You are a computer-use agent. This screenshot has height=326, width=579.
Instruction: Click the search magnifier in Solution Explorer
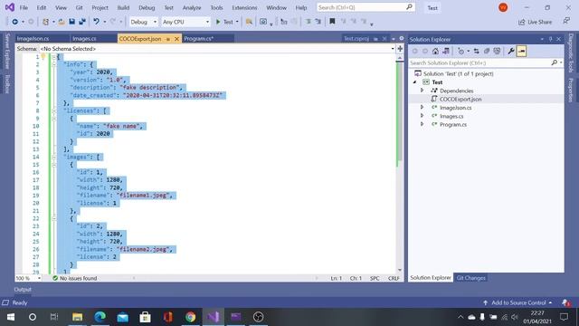coord(555,62)
